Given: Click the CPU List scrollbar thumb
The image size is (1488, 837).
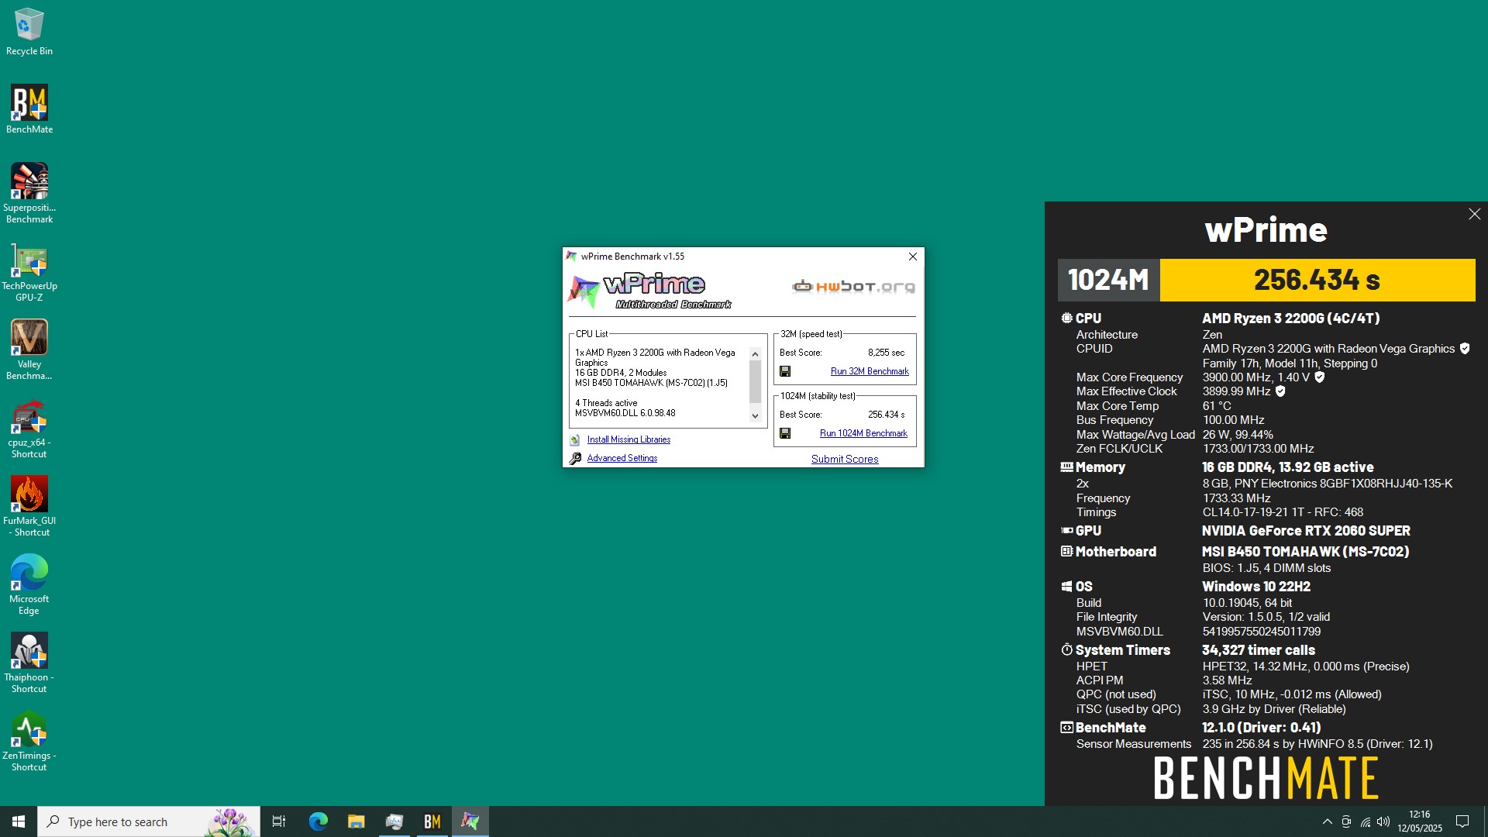Looking at the screenshot, I should pyautogui.click(x=755, y=381).
